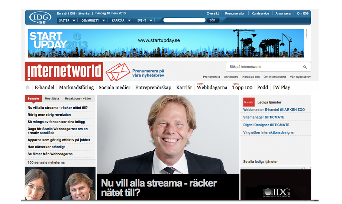Open 'Apparna som gör dig effektiv på jobbet'
This screenshot has height=204, width=342.
(x=59, y=140)
